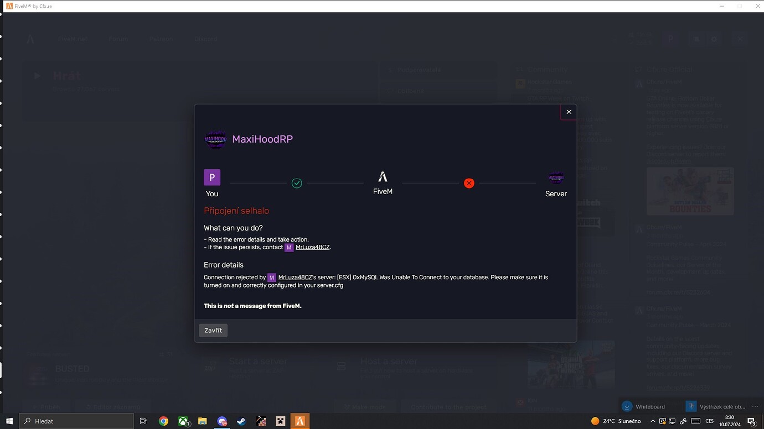
Task: Navigate to Discord in the FiveM menu bar
Action: click(x=205, y=39)
